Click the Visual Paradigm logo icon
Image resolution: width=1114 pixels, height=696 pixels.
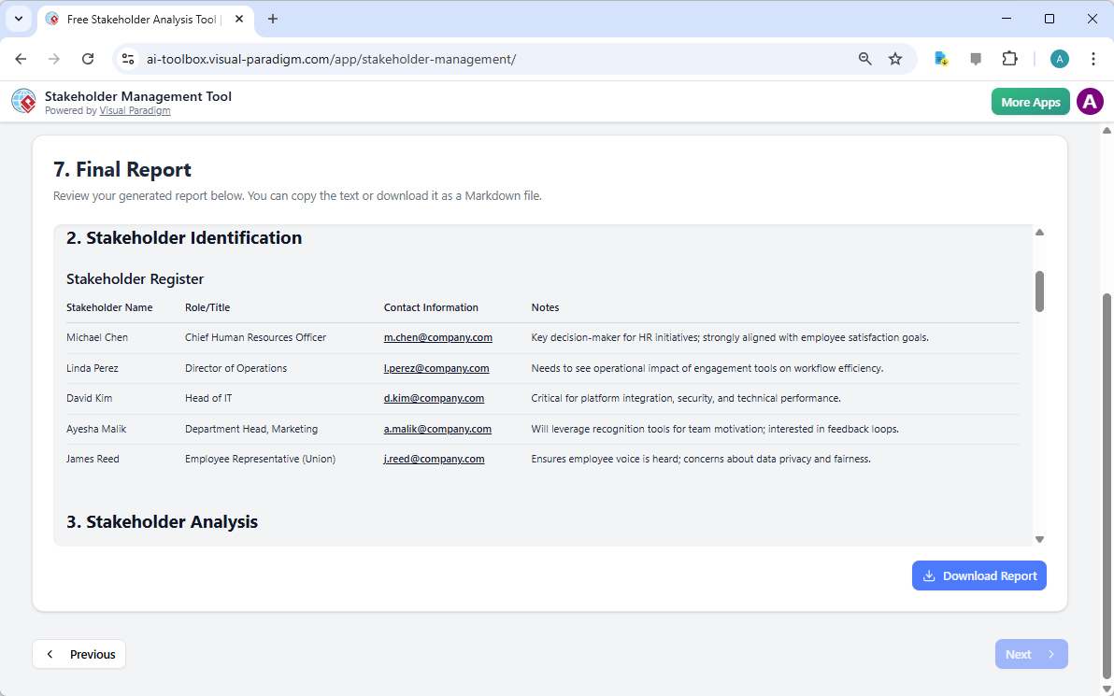pyautogui.click(x=22, y=101)
